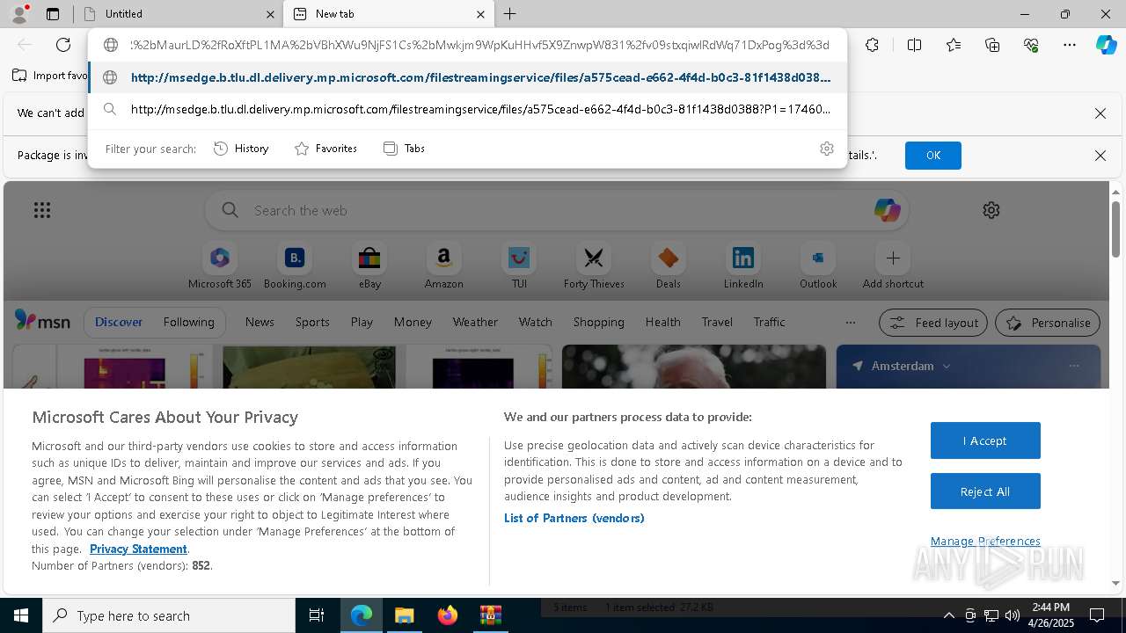The height and width of the screenshot is (633, 1126).
Task: Open Browser essentials heart icon
Action: click(1031, 45)
